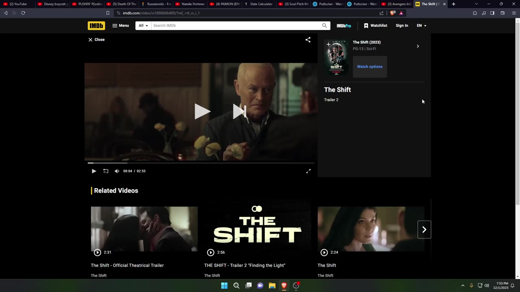Open clock showing 7:53 PM
The image size is (520, 292).
[x=501, y=286]
